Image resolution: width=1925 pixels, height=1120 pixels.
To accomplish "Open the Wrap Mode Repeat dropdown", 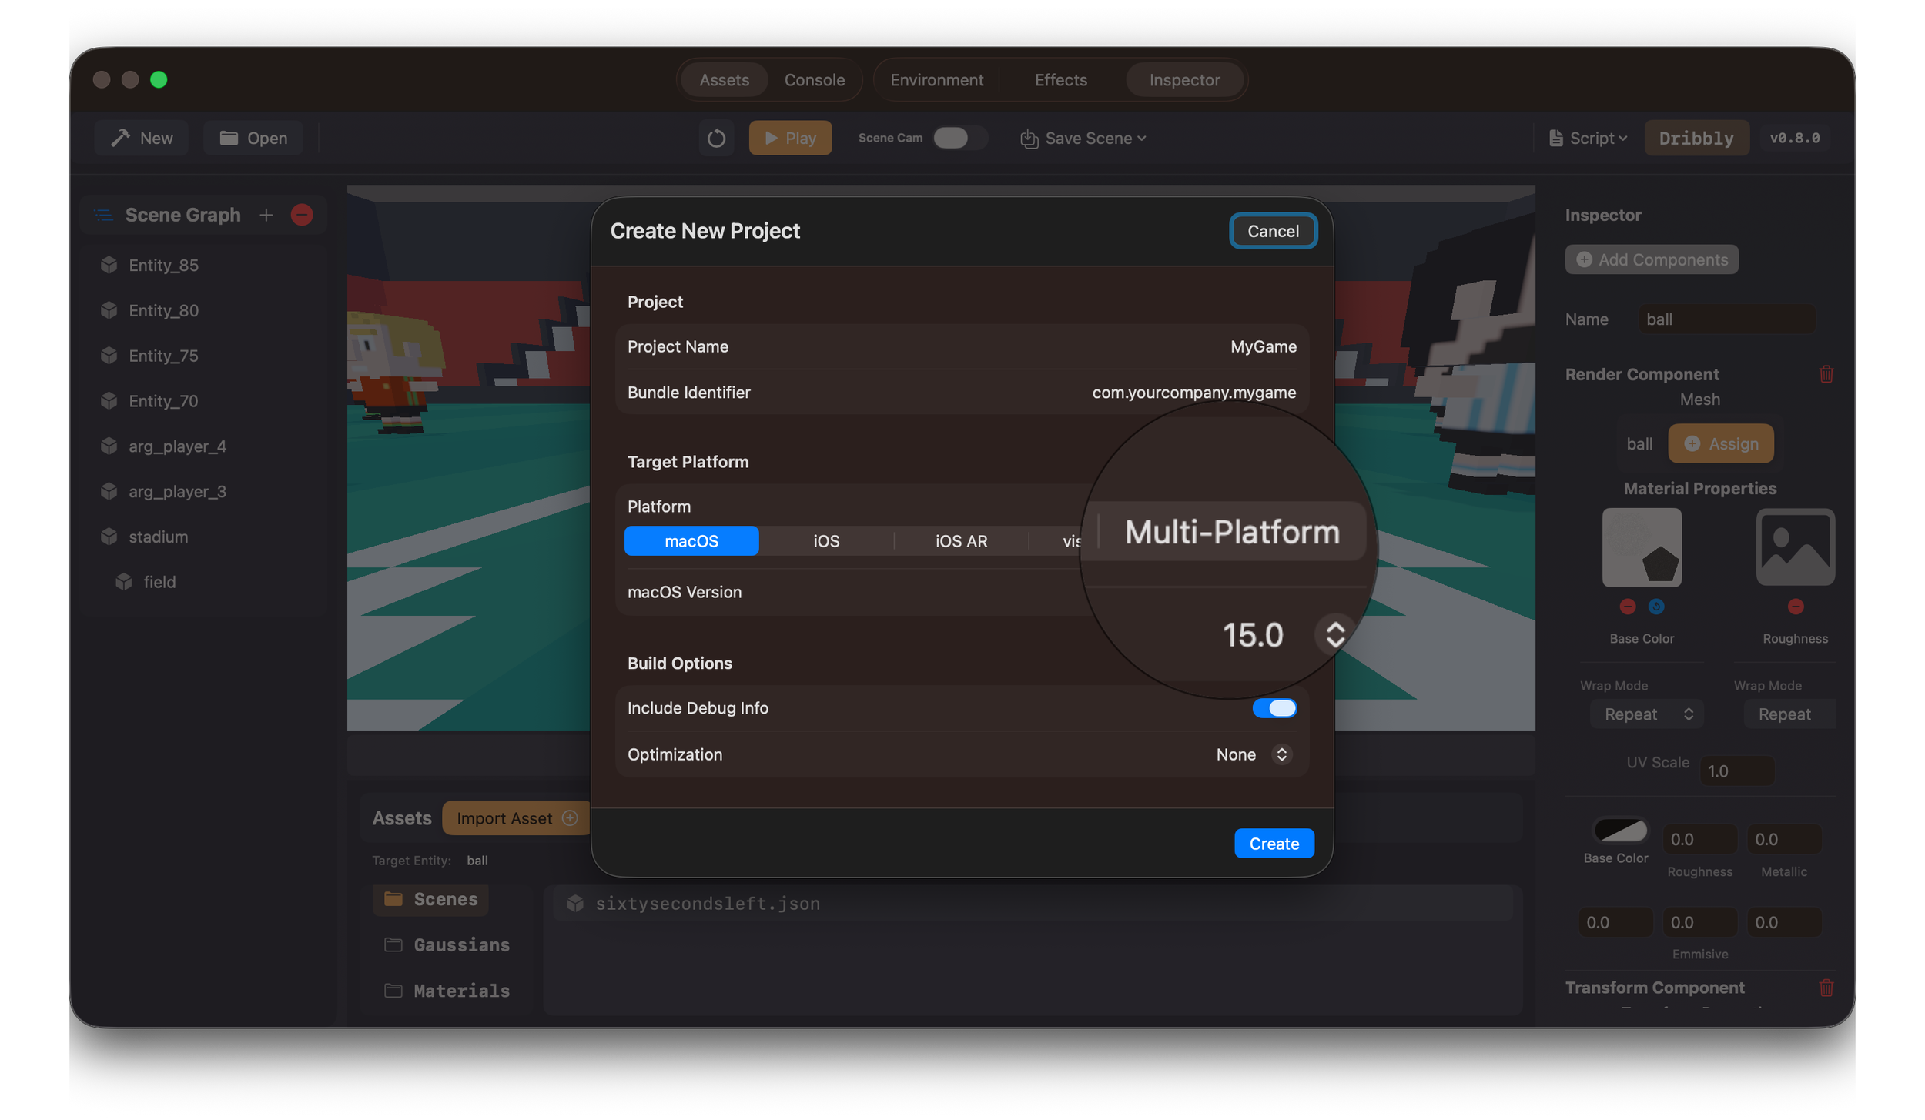I will pyautogui.click(x=1647, y=714).
